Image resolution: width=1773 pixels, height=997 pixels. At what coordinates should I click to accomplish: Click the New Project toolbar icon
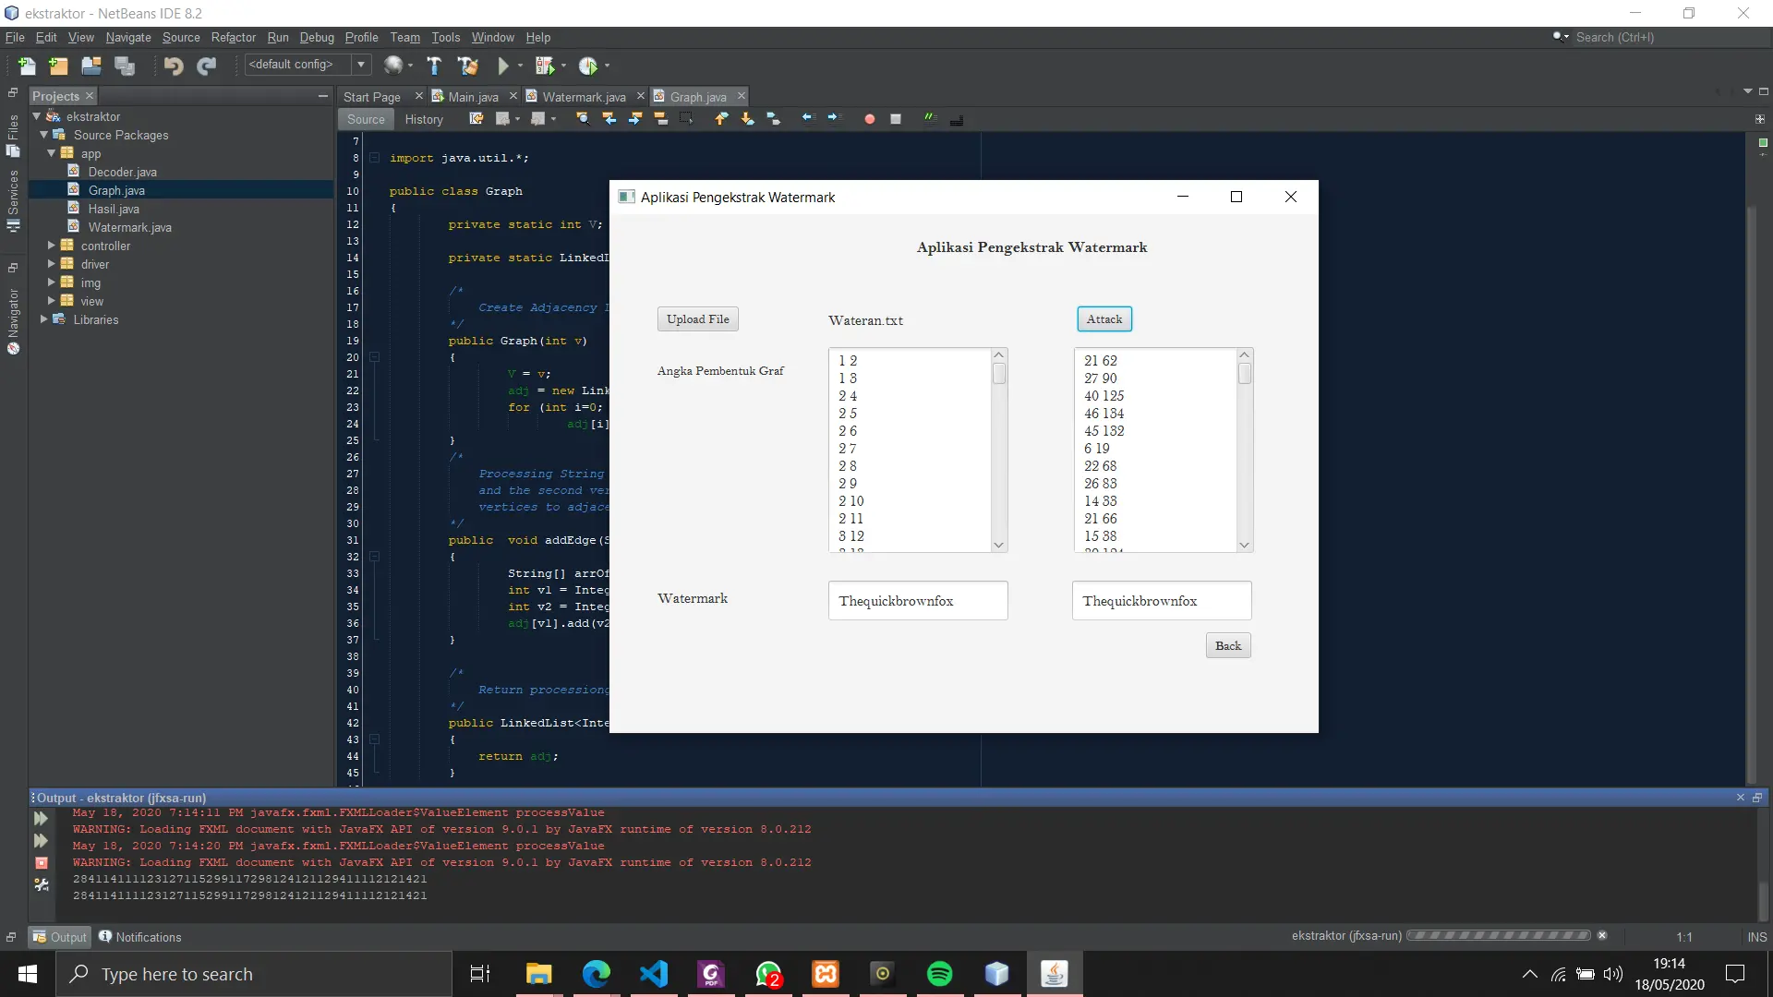(x=58, y=66)
